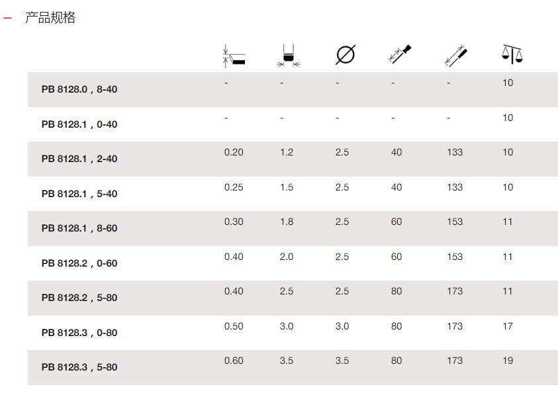Viewport: 558px width, 393px height.
Task: Click the blade length screwdriver icon
Action: click(399, 54)
